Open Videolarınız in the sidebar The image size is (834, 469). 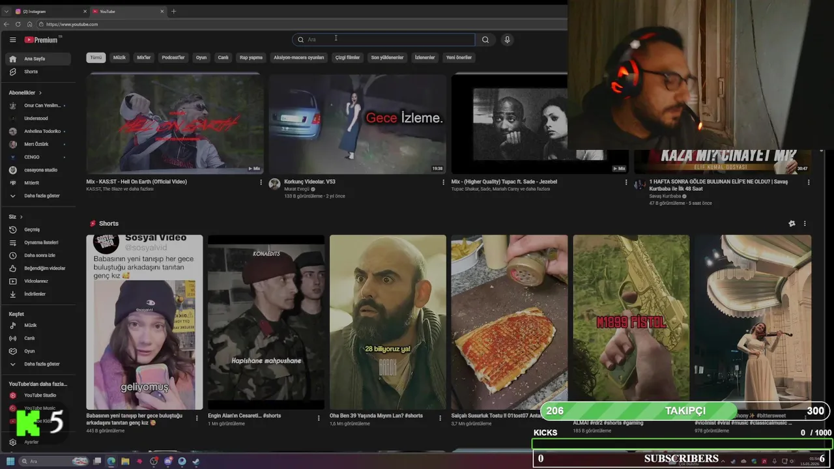(x=38, y=281)
